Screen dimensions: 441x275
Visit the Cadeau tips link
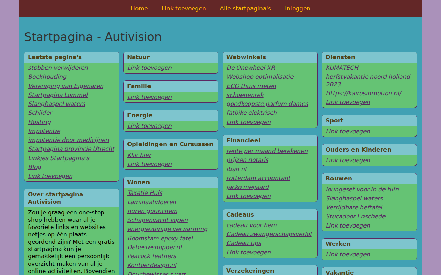244,243
